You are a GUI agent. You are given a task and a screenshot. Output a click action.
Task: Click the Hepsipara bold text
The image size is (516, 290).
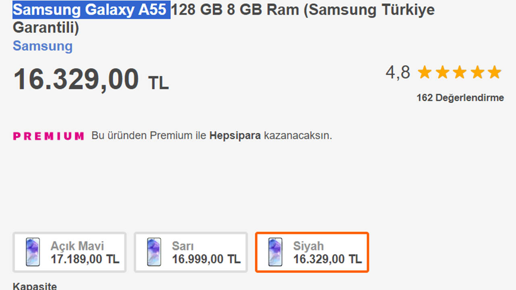[x=234, y=136]
